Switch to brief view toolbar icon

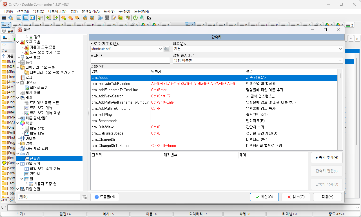[19, 18]
